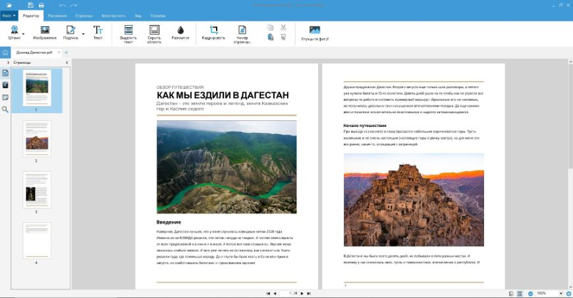Expand the Штамп dropdown arrow
573x298 pixels.
(24, 34)
